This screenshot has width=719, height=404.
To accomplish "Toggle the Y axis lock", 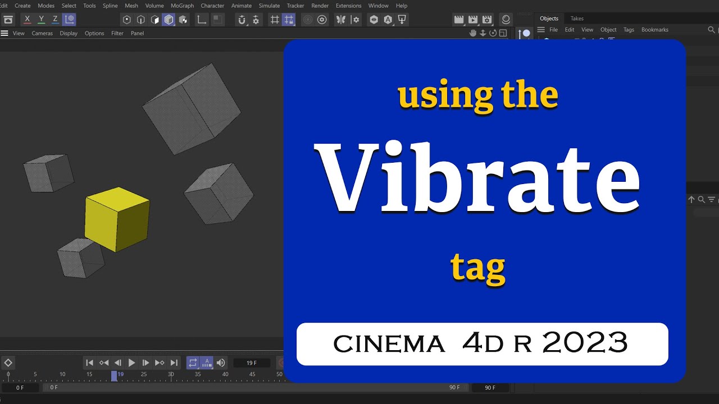I will coord(41,20).
